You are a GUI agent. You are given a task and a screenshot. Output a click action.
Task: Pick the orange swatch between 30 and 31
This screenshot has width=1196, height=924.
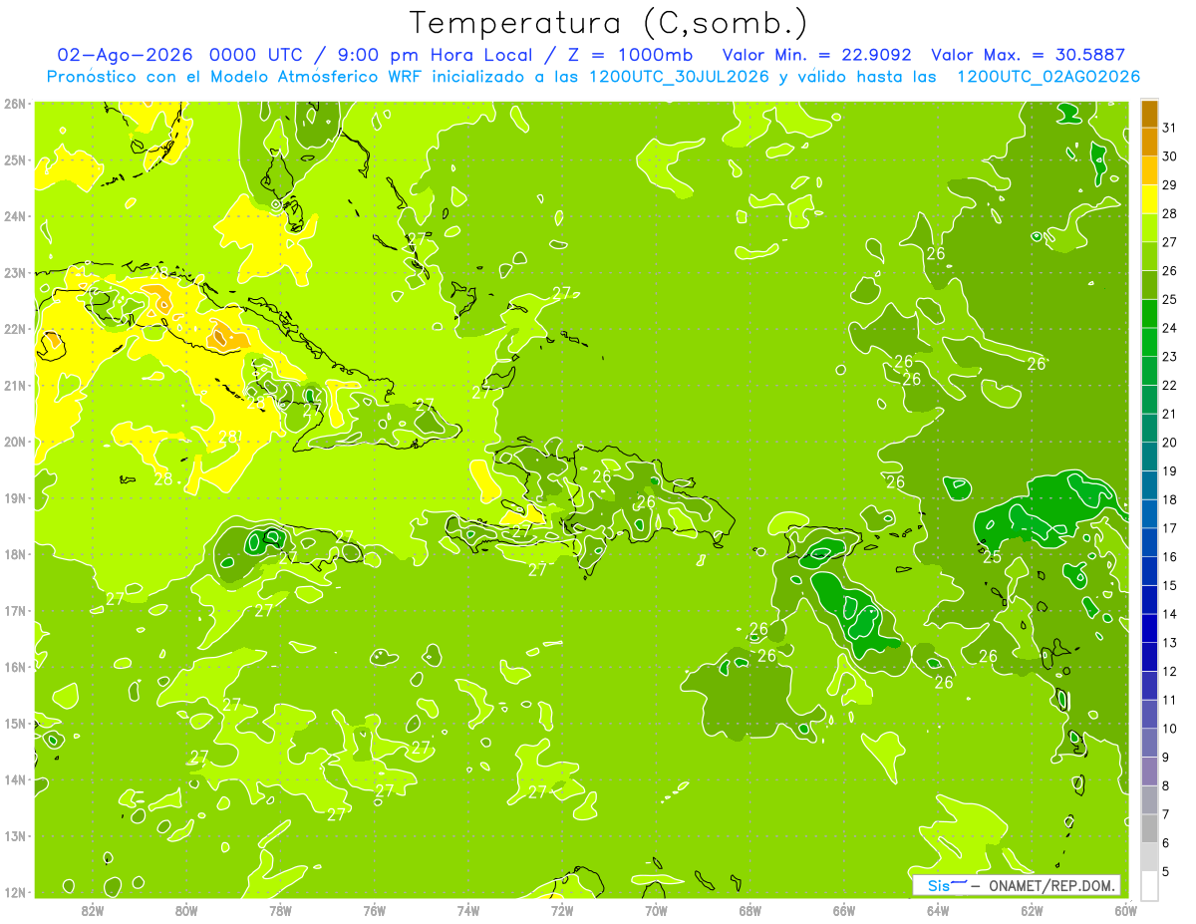(1149, 142)
